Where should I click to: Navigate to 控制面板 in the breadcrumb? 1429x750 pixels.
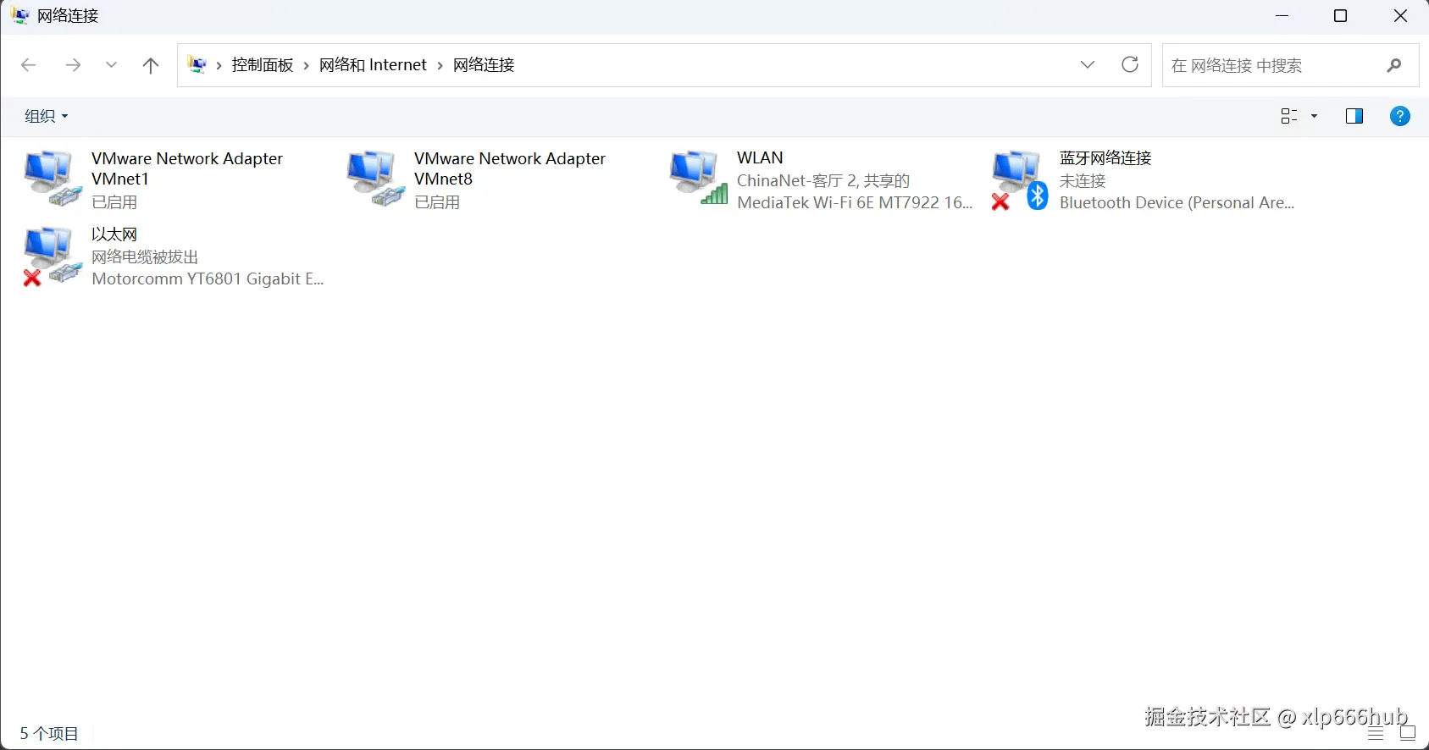[x=263, y=65]
